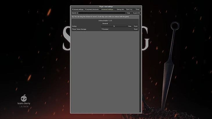The image size is (212, 119).
Task: Click the Open Log button
Action: click(x=129, y=9)
